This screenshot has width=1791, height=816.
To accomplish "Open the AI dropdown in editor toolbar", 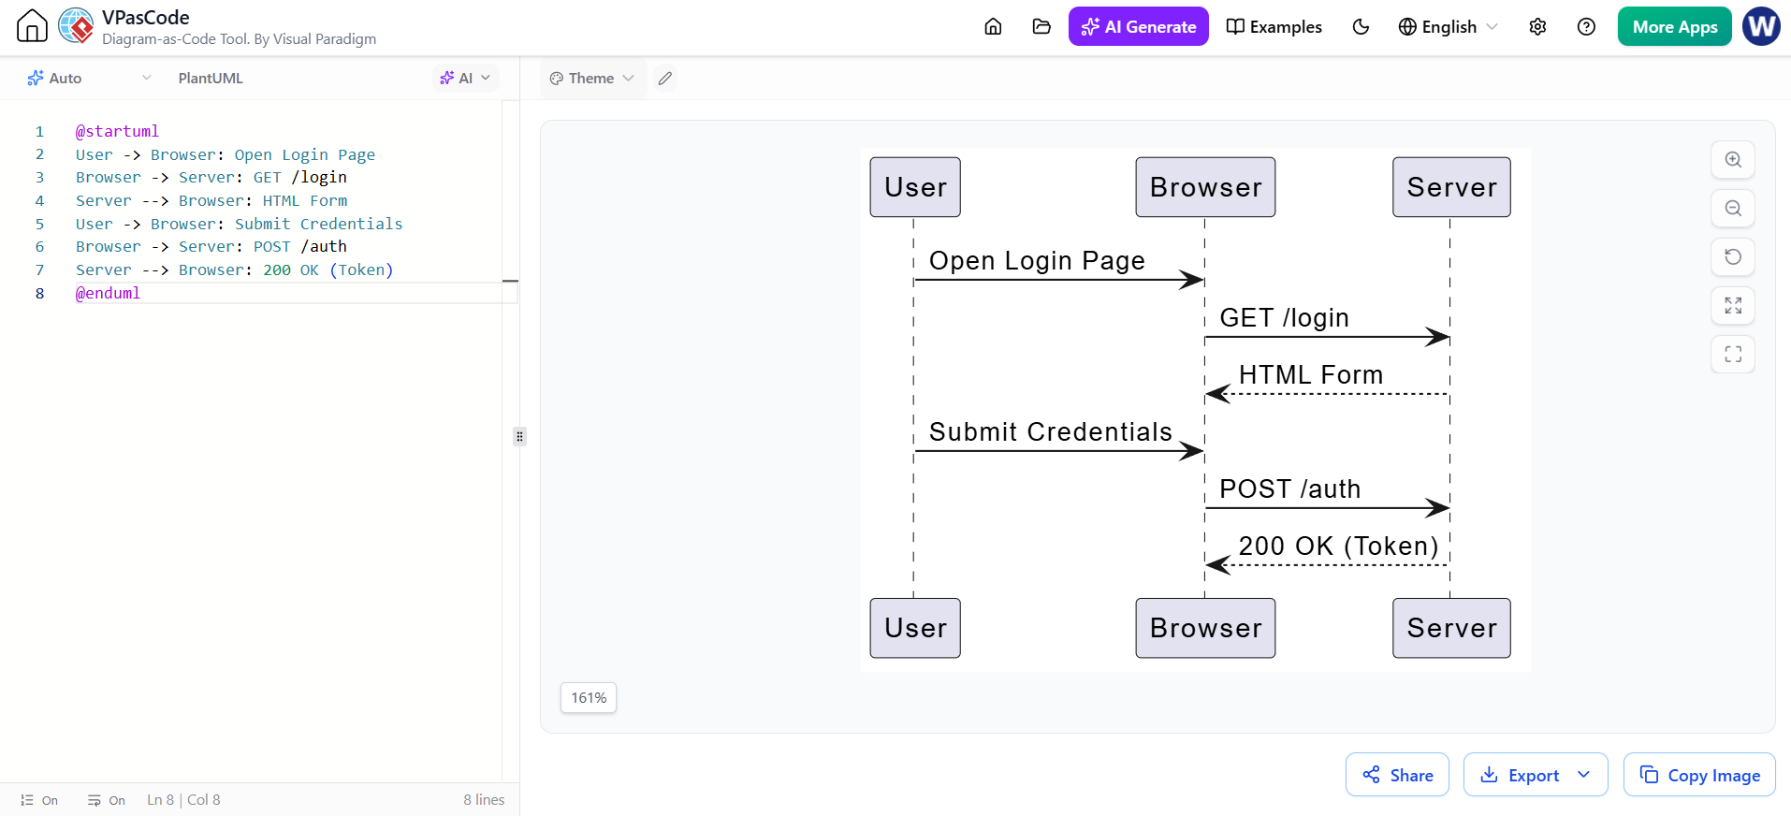I will click(465, 79).
